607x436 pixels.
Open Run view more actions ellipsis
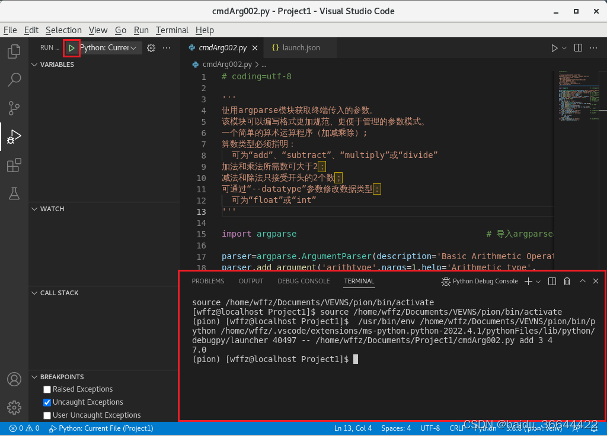tap(167, 48)
